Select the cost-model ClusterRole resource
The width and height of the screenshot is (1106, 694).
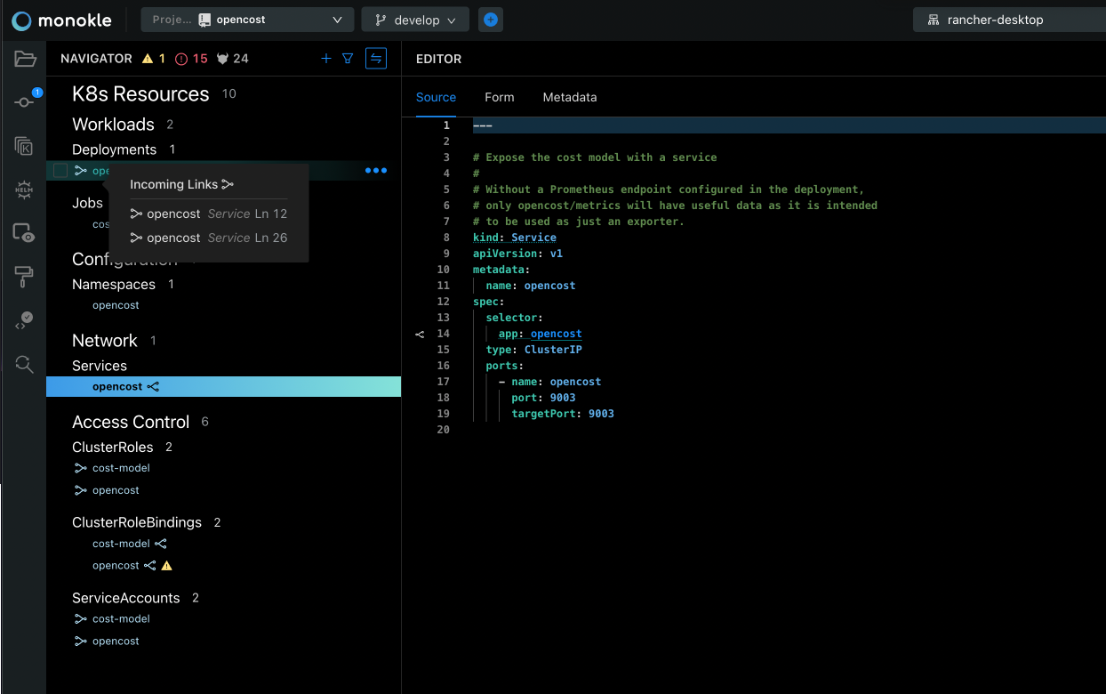coord(121,468)
